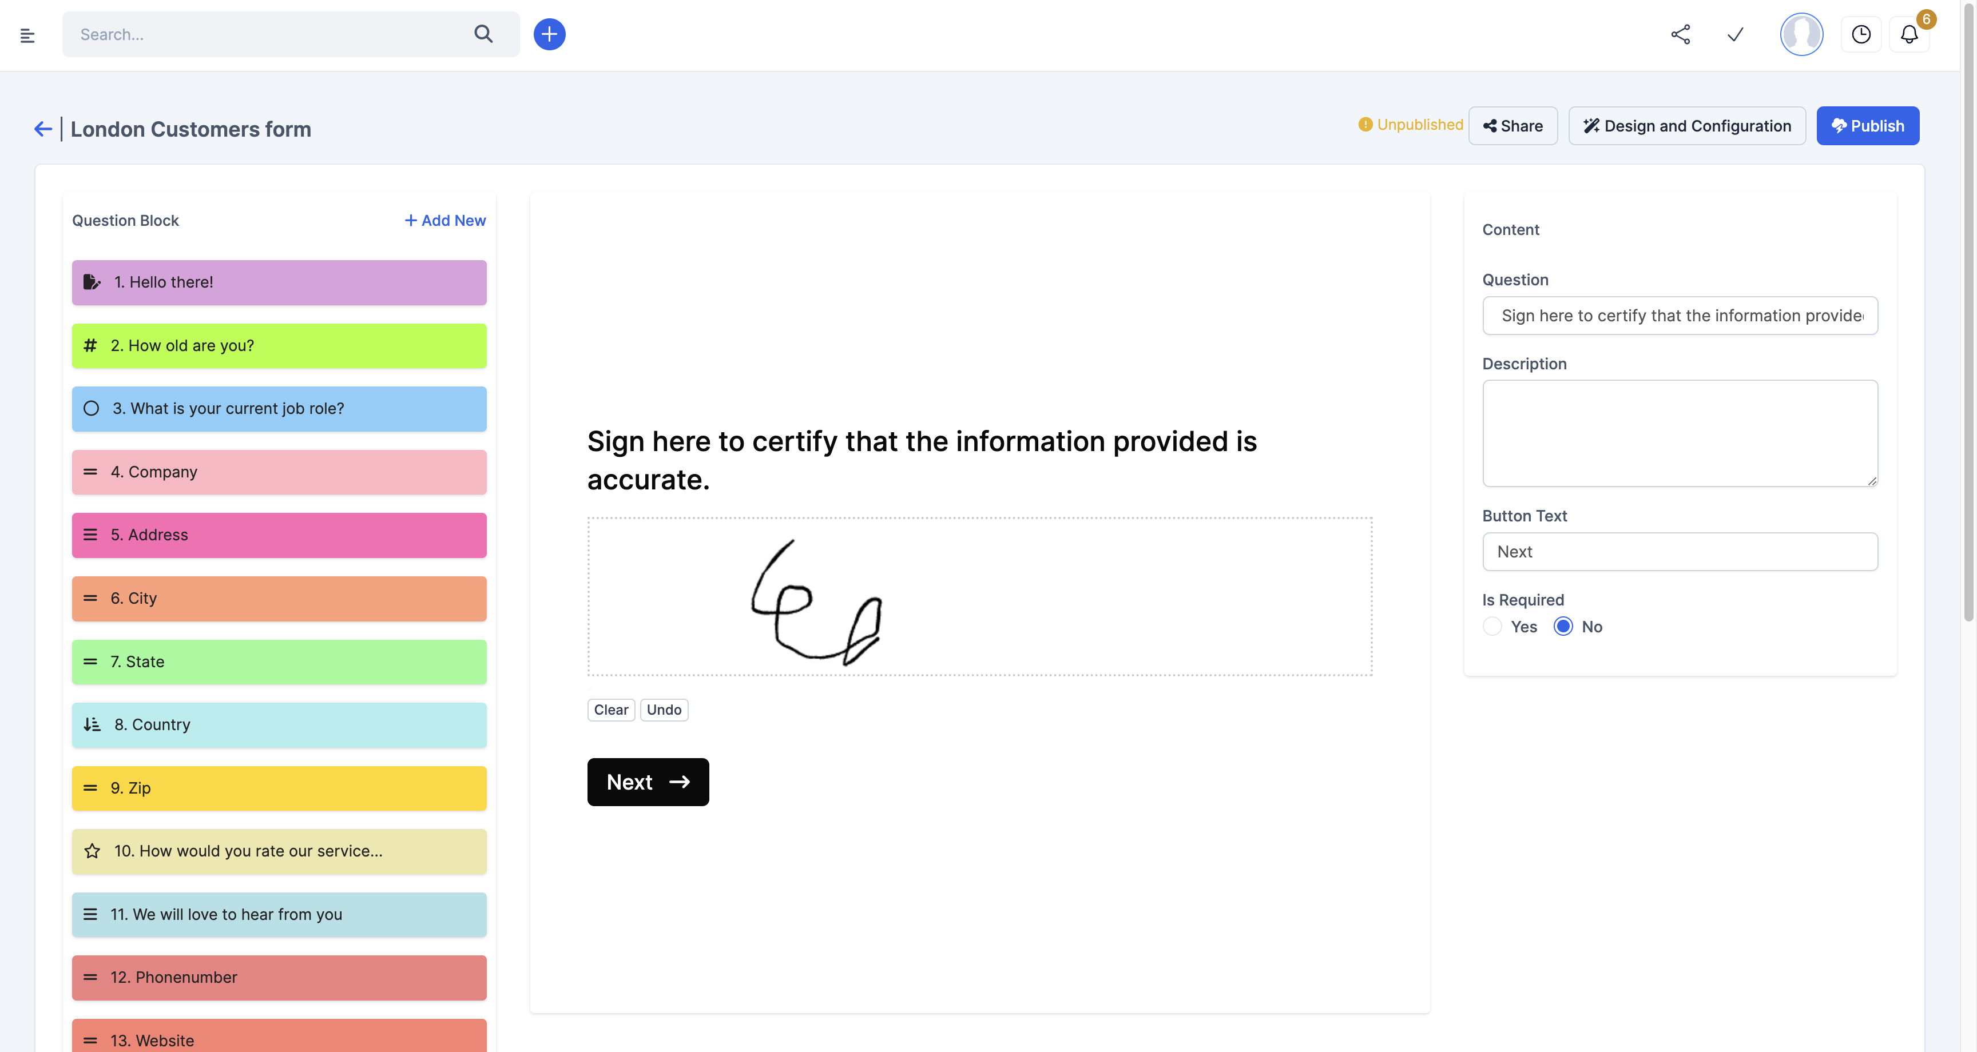The width and height of the screenshot is (1977, 1052).
Task: Select the '10. How would you rate' block
Action: [279, 851]
